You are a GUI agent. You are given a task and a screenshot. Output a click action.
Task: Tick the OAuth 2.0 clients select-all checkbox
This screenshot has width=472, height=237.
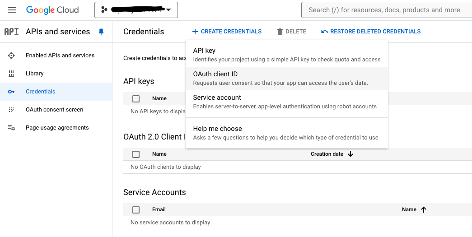click(x=136, y=154)
